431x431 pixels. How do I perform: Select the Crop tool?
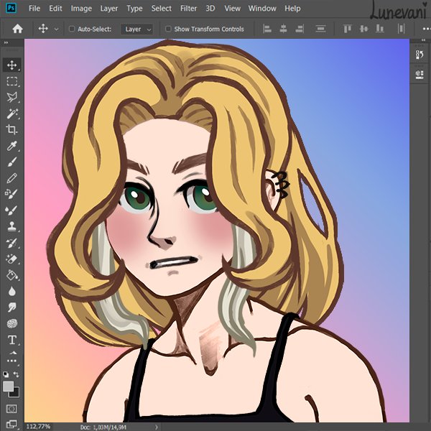pyautogui.click(x=11, y=129)
